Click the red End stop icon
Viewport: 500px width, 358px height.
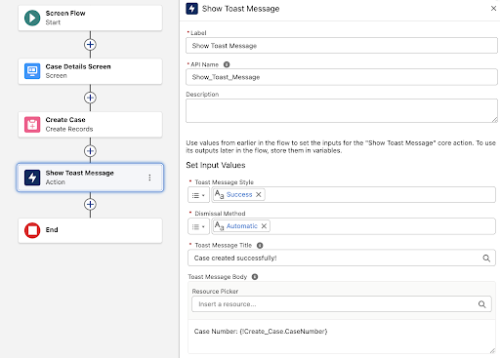click(x=32, y=230)
